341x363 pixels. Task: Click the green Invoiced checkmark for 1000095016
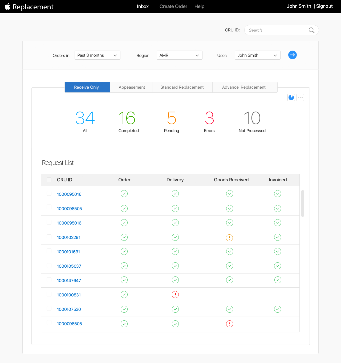[277, 194]
